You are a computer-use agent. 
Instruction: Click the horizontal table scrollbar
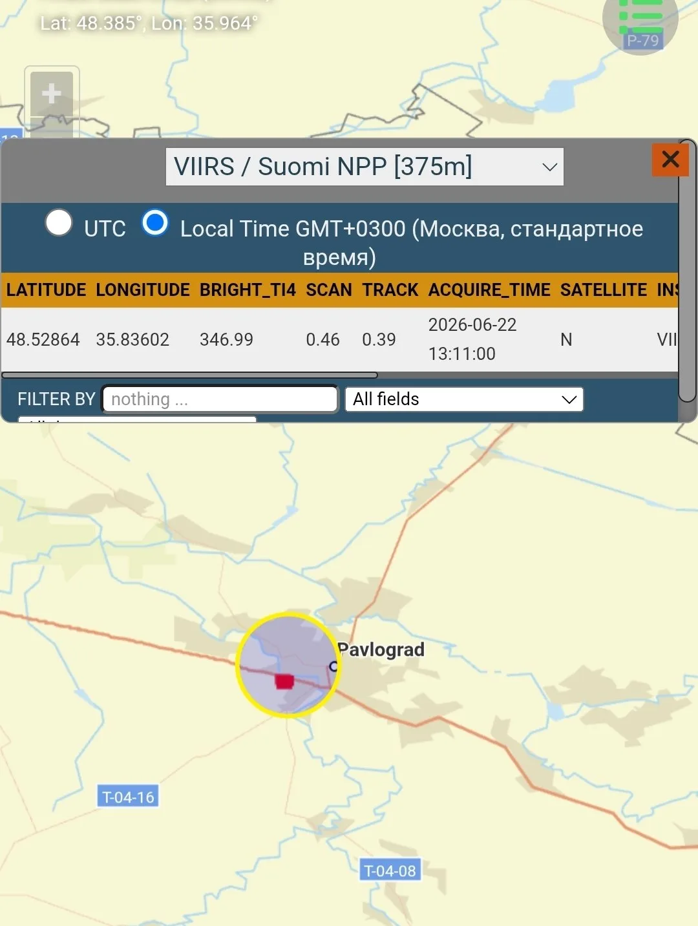[189, 375]
